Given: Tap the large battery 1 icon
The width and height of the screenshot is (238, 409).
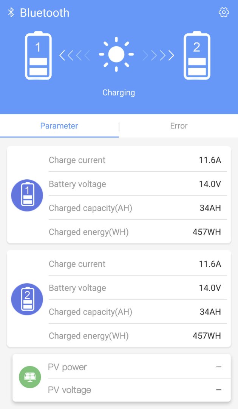Looking at the screenshot, I should click(38, 55).
